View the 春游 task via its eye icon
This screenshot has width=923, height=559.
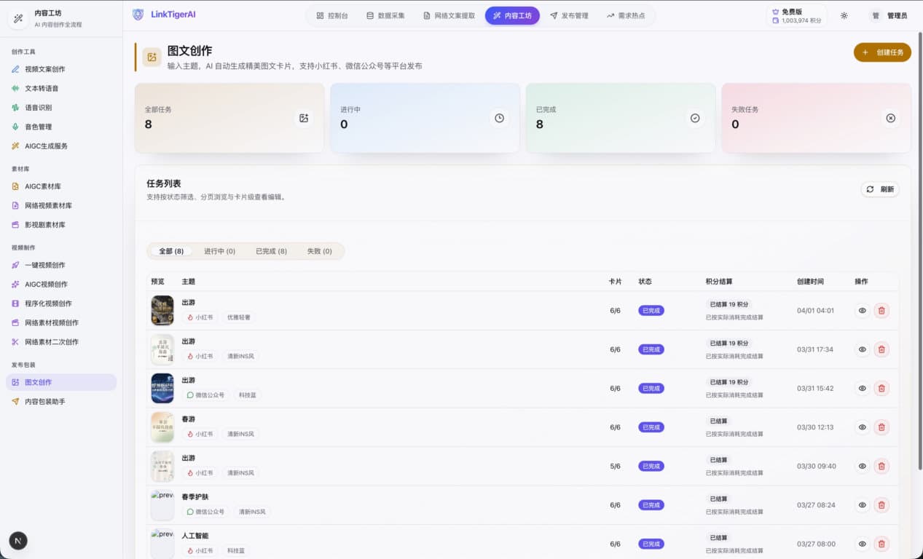pos(862,427)
